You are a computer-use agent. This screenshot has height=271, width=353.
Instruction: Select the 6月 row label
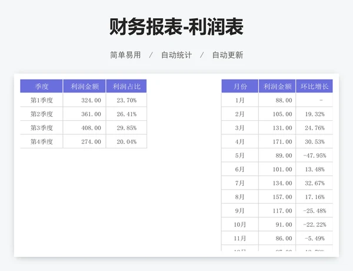pyautogui.click(x=240, y=169)
